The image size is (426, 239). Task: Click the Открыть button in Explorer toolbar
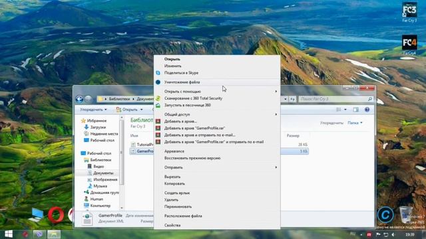coord(126,110)
